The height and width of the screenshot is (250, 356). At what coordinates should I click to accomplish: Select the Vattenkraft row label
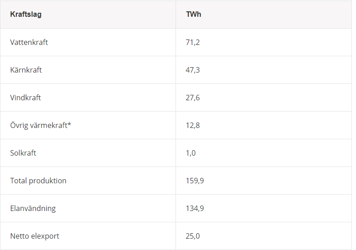tap(29, 42)
